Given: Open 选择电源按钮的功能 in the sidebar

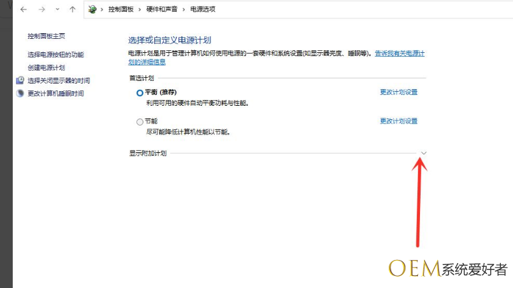Looking at the screenshot, I should point(55,55).
